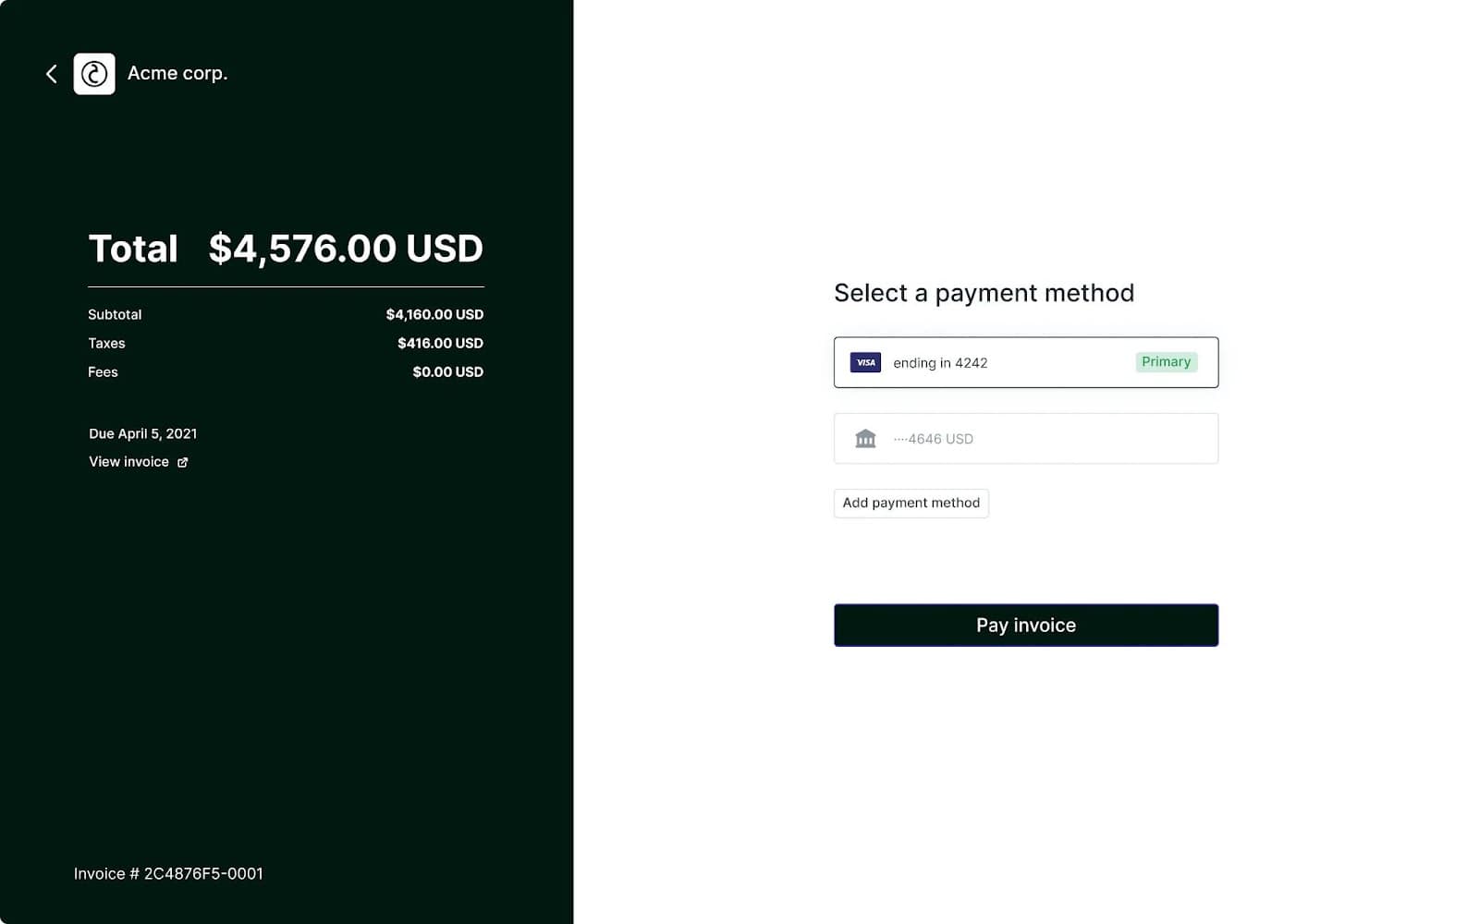This screenshot has height=924, width=1479.
Task: Click the external link icon beside View invoice
Action: tap(182, 461)
